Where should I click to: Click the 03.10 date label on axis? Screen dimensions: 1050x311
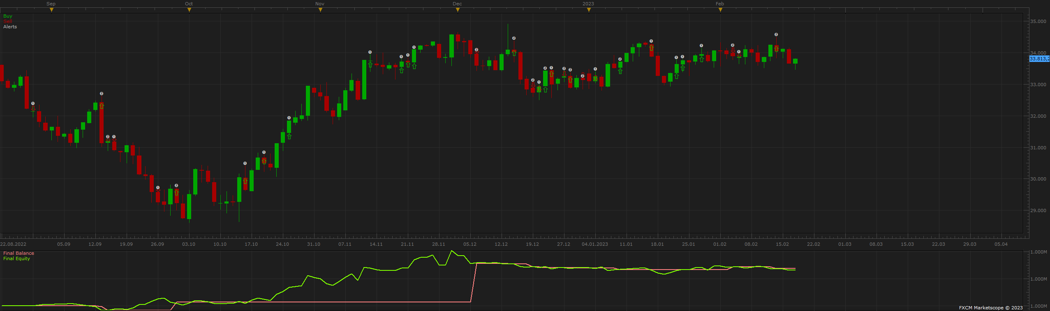(189, 244)
